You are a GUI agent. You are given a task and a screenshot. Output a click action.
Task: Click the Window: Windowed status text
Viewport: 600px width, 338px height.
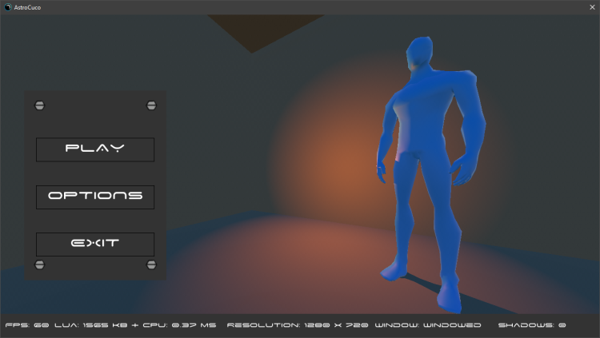pyautogui.click(x=428, y=325)
